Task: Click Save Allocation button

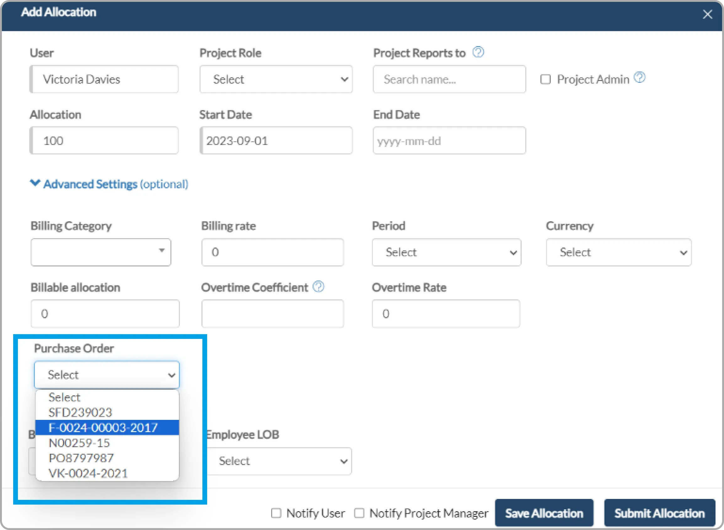Action: 544,513
